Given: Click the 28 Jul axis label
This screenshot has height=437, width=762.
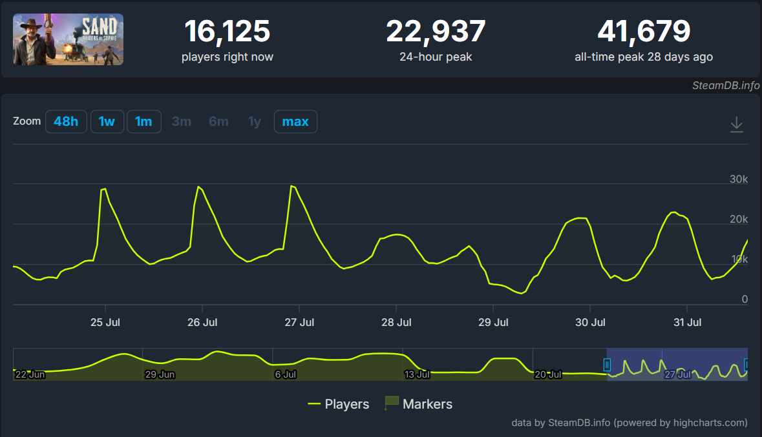Looking at the screenshot, I should [x=396, y=322].
